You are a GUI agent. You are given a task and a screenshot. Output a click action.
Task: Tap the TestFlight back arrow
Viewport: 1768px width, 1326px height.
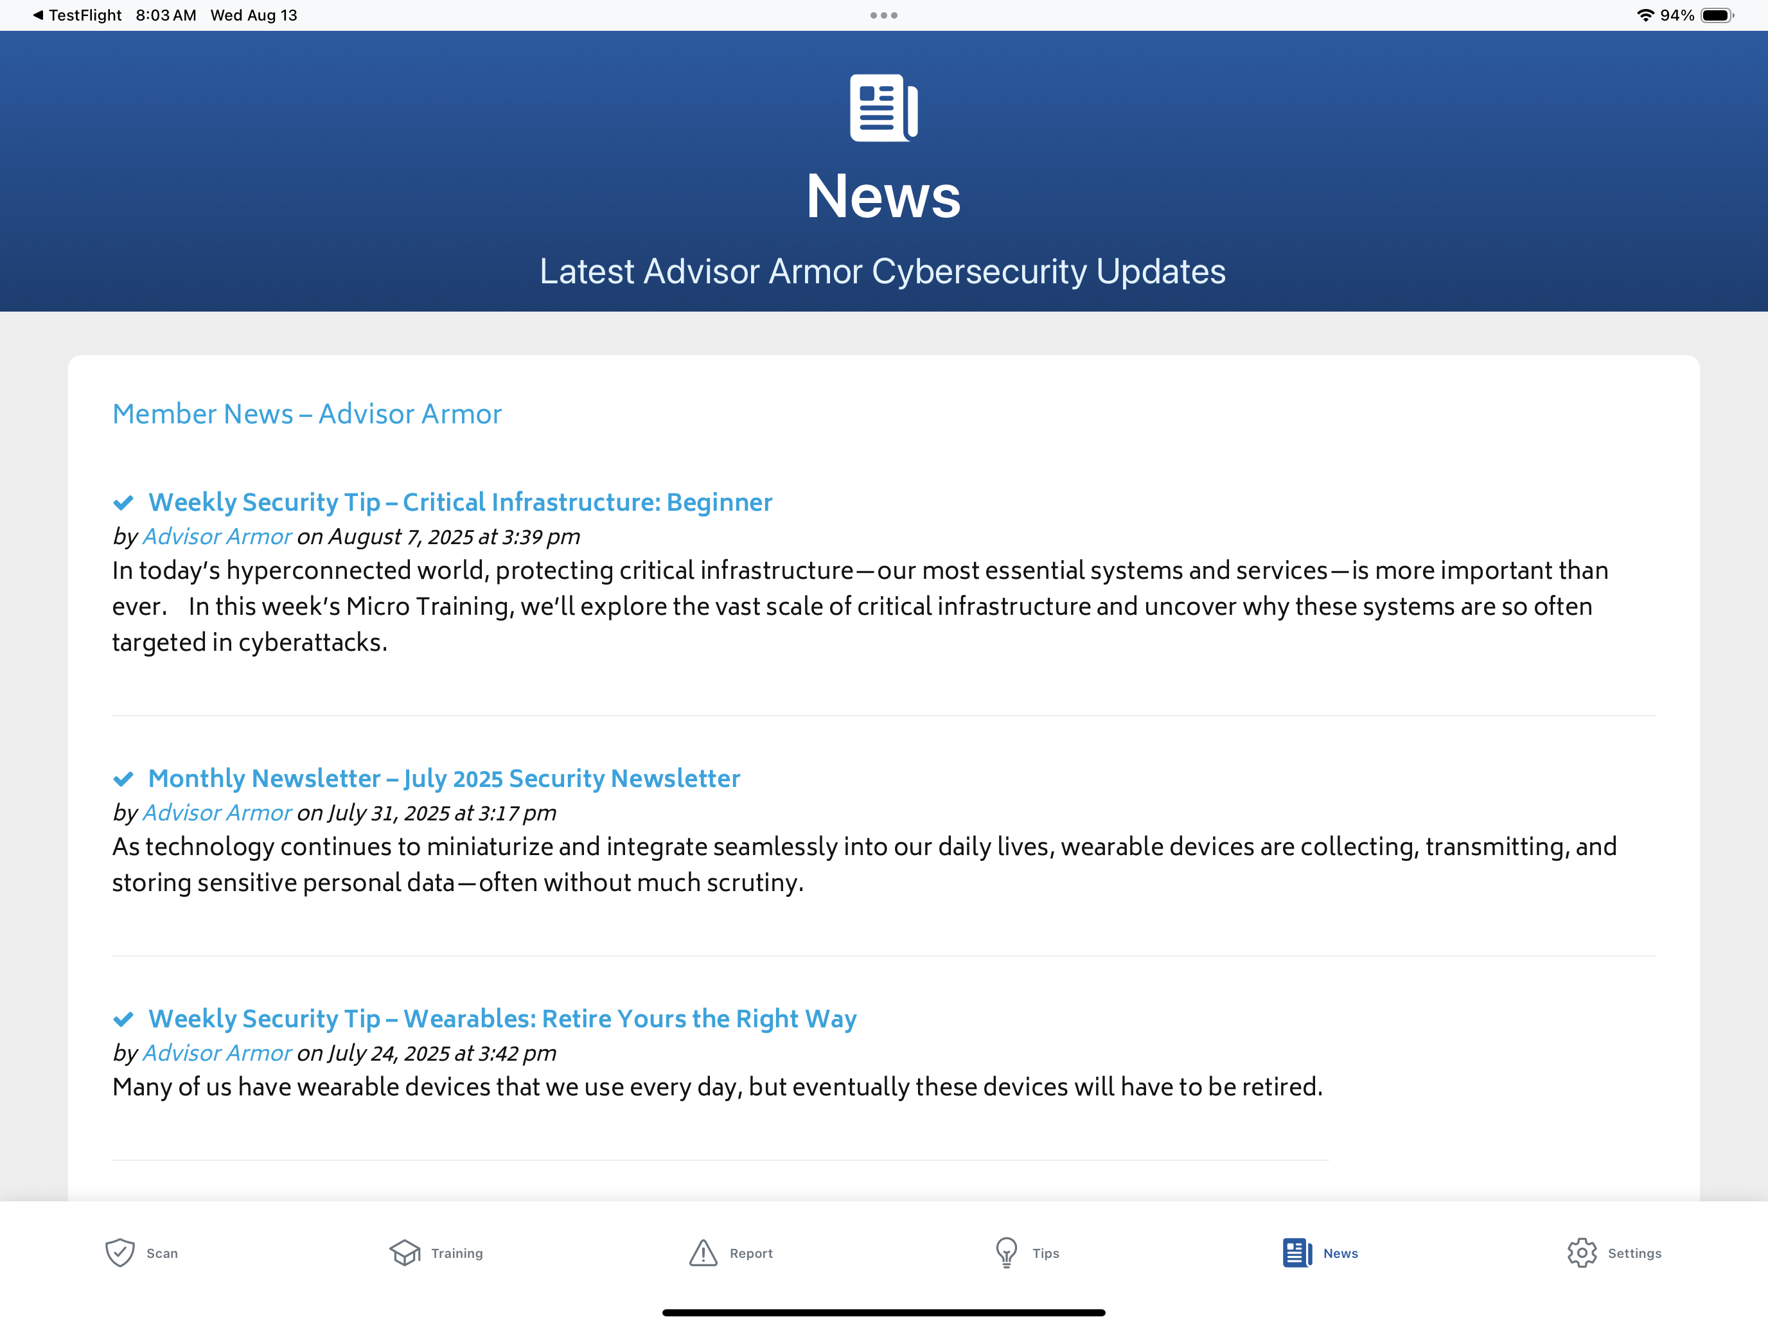[x=37, y=15]
